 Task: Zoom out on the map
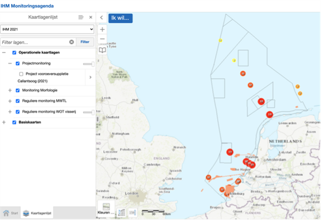click(102, 39)
